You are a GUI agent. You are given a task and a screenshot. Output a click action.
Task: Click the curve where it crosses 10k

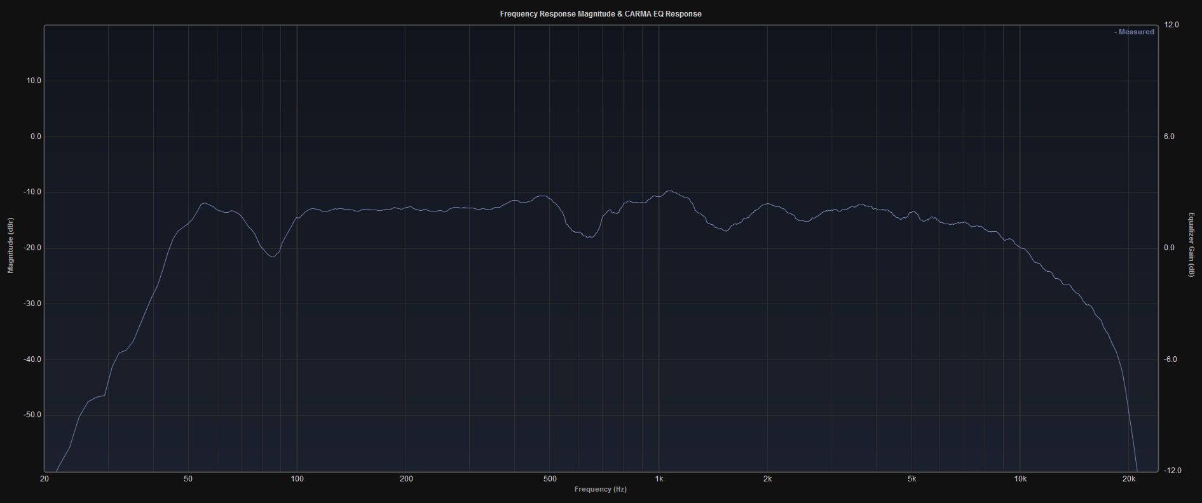pyautogui.click(x=1020, y=247)
